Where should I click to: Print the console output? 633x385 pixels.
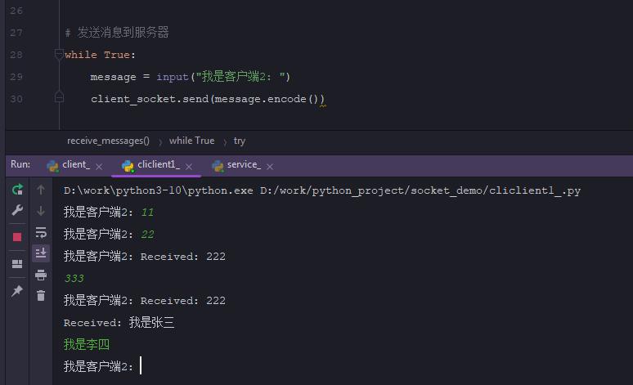click(41, 275)
